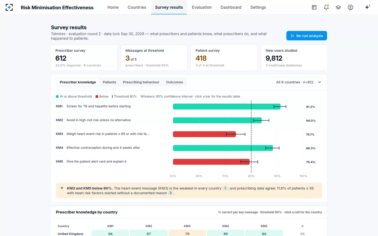
Task: Click the graduation cap learning icon
Action: click(338, 7)
